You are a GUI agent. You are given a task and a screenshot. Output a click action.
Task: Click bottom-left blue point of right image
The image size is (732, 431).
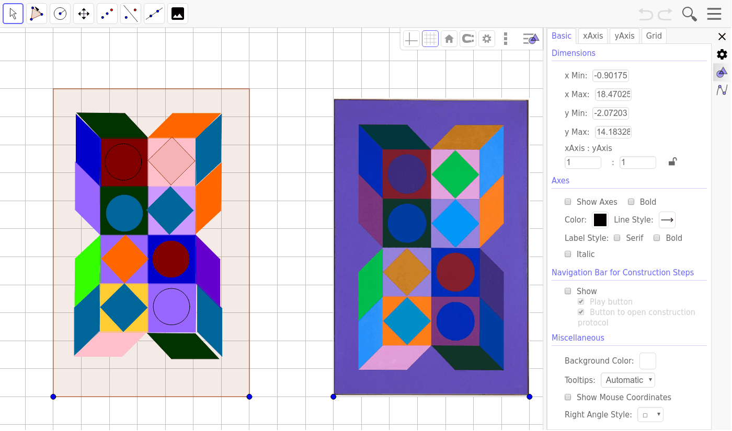coord(334,397)
